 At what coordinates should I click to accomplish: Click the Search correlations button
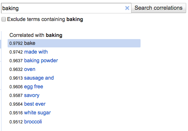click(x=159, y=8)
